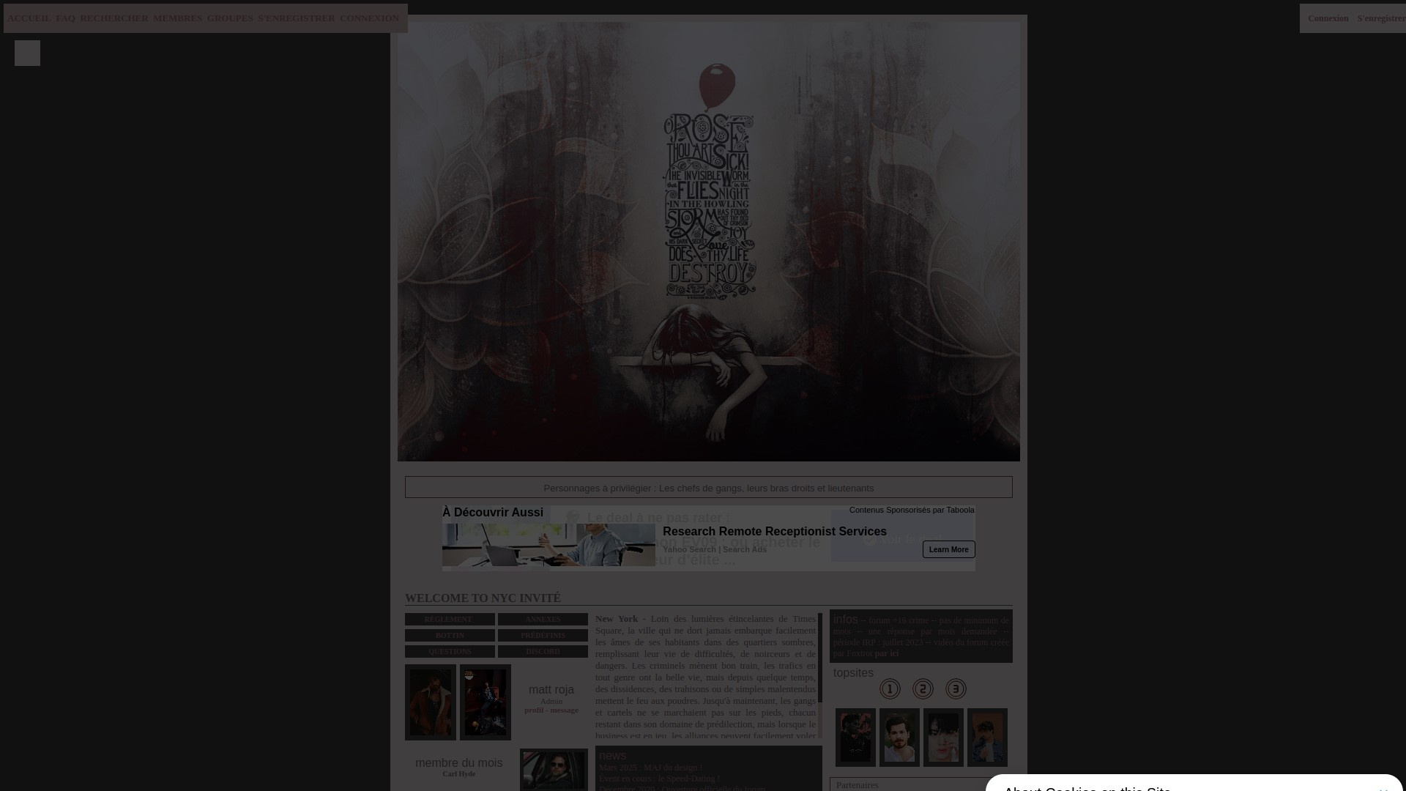Click the Learn More ad button
This screenshot has width=1406, height=791.
pyautogui.click(x=949, y=549)
